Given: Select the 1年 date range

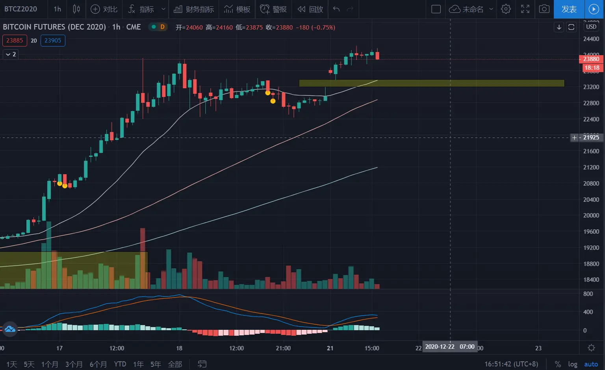Looking at the screenshot, I should pyautogui.click(x=138, y=364).
